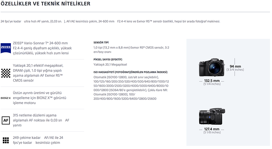
Task: Select the side view camera image
Action: (x=212, y=116)
